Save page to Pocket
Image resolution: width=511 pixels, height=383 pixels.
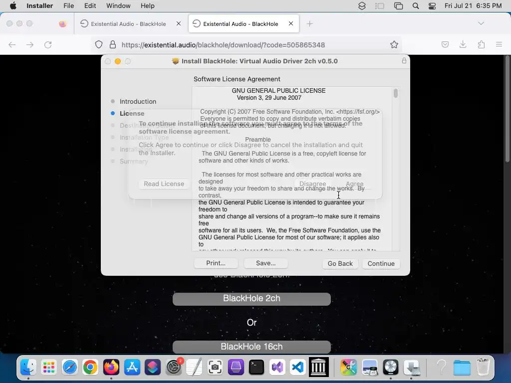click(x=445, y=44)
